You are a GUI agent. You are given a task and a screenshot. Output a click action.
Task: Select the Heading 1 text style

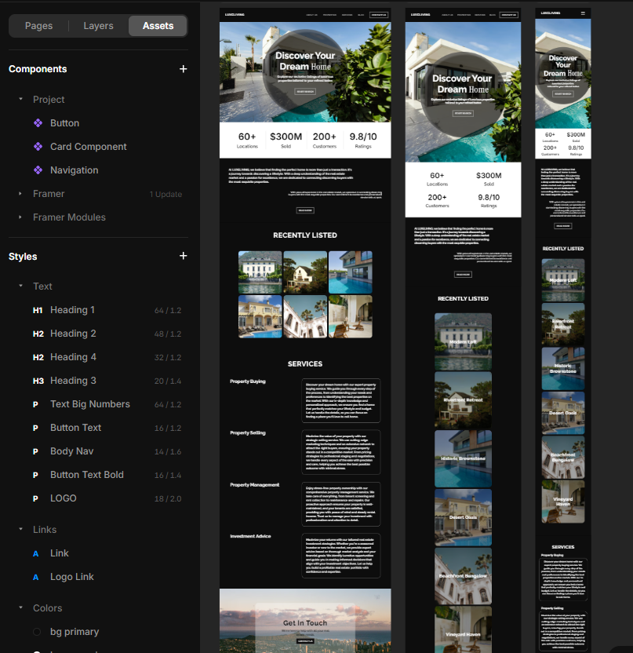(x=98, y=310)
